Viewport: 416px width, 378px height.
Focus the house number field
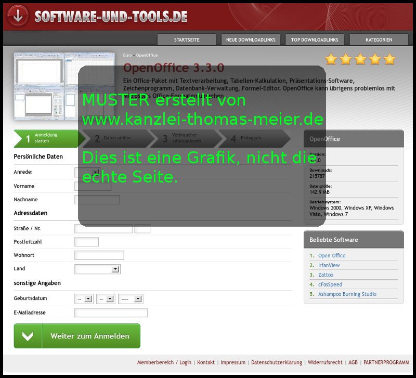[142, 228]
